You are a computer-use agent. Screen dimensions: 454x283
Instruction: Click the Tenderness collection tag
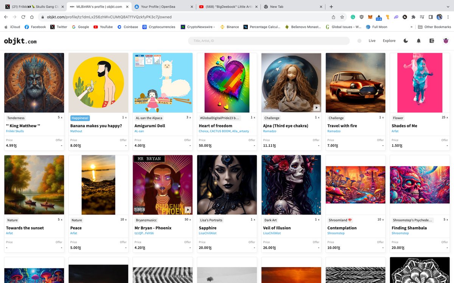pyautogui.click(x=16, y=118)
